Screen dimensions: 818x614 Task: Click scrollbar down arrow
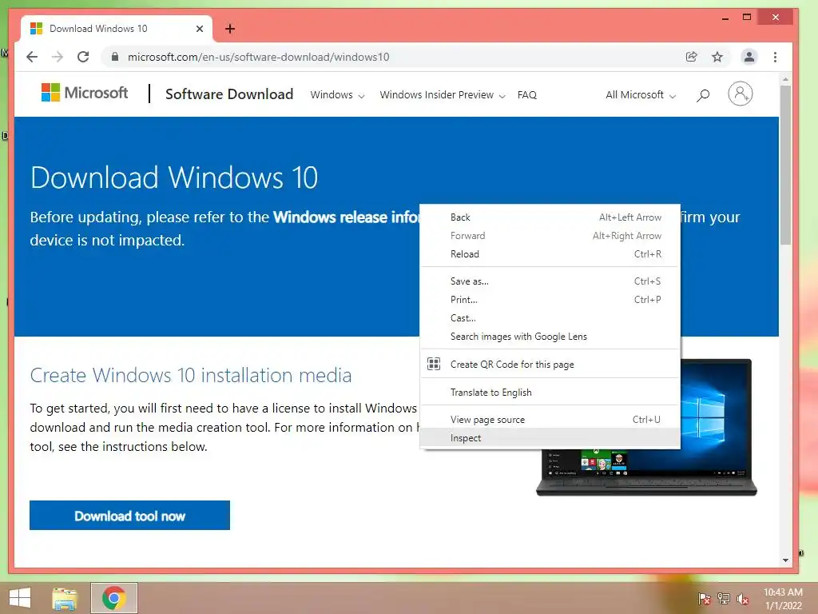coord(786,560)
